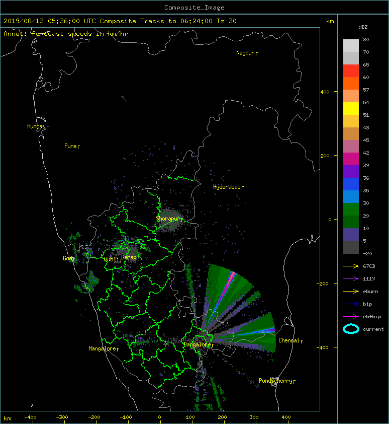Screen dimensions: 389x424
Task: Click the Shorapur radar site label
Action: tap(168, 219)
